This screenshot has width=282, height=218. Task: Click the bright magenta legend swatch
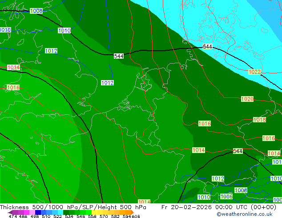(27, 212)
